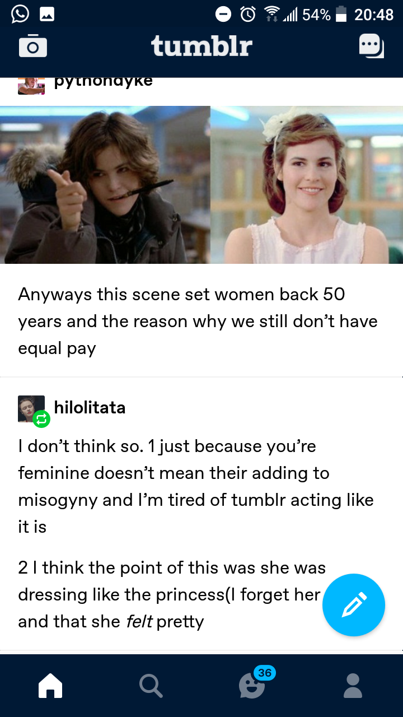Screen dimensions: 403x717
Task: Open the messaging chat bubble icon
Action: point(372,46)
